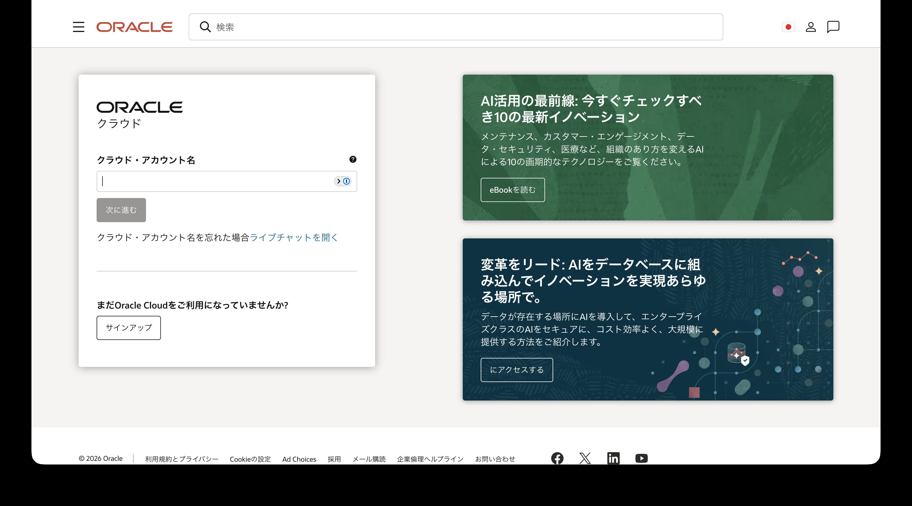This screenshot has width=912, height=506.
Task: Click the まだOracle Cloudをご利用になっていませんか? heading
Action: [192, 305]
